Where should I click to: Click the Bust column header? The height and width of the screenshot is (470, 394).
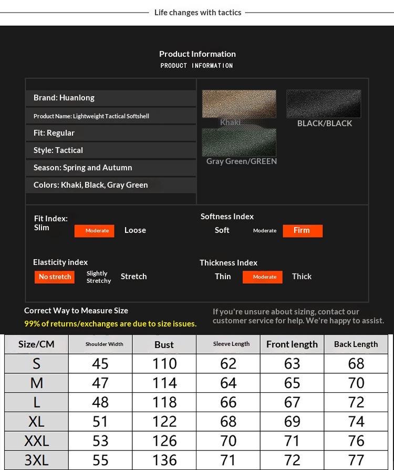[164, 345]
